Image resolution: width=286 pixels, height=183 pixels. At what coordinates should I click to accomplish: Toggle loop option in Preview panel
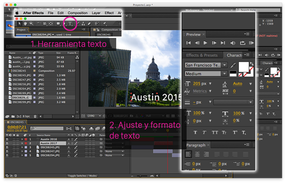pyautogui.click(x=242, y=43)
